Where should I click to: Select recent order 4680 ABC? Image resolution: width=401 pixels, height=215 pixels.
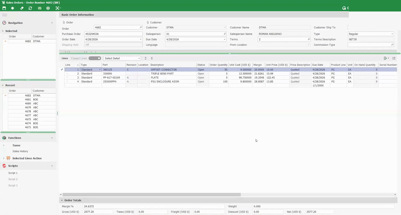pyautogui.click(x=32, y=103)
